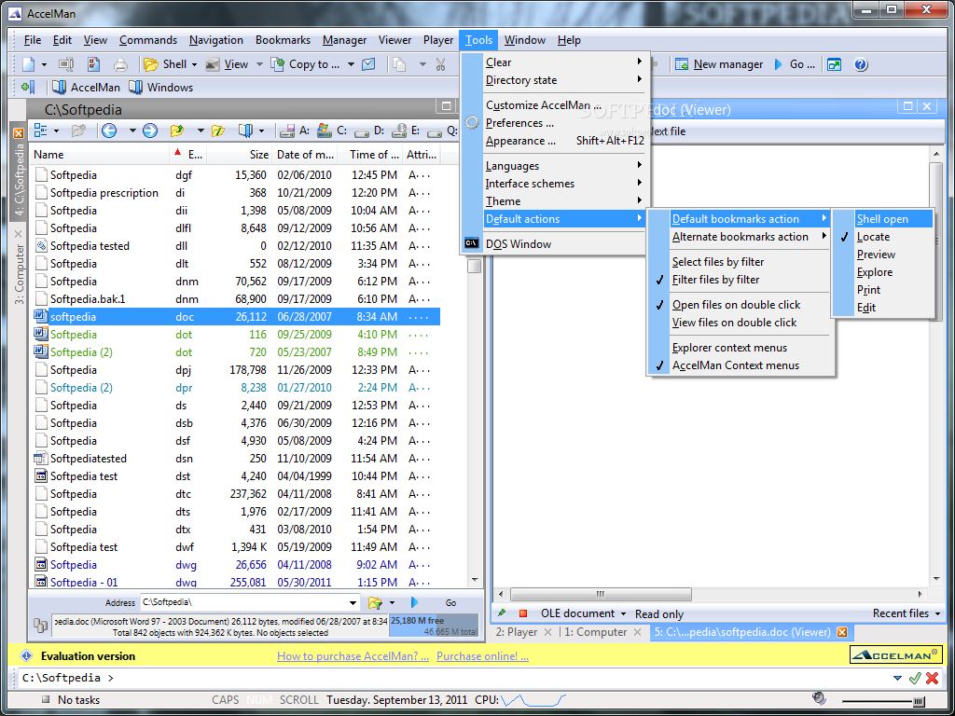Viewport: 955px width, 716px height.
Task: Choose the Explore bookmark action
Action: (882, 272)
